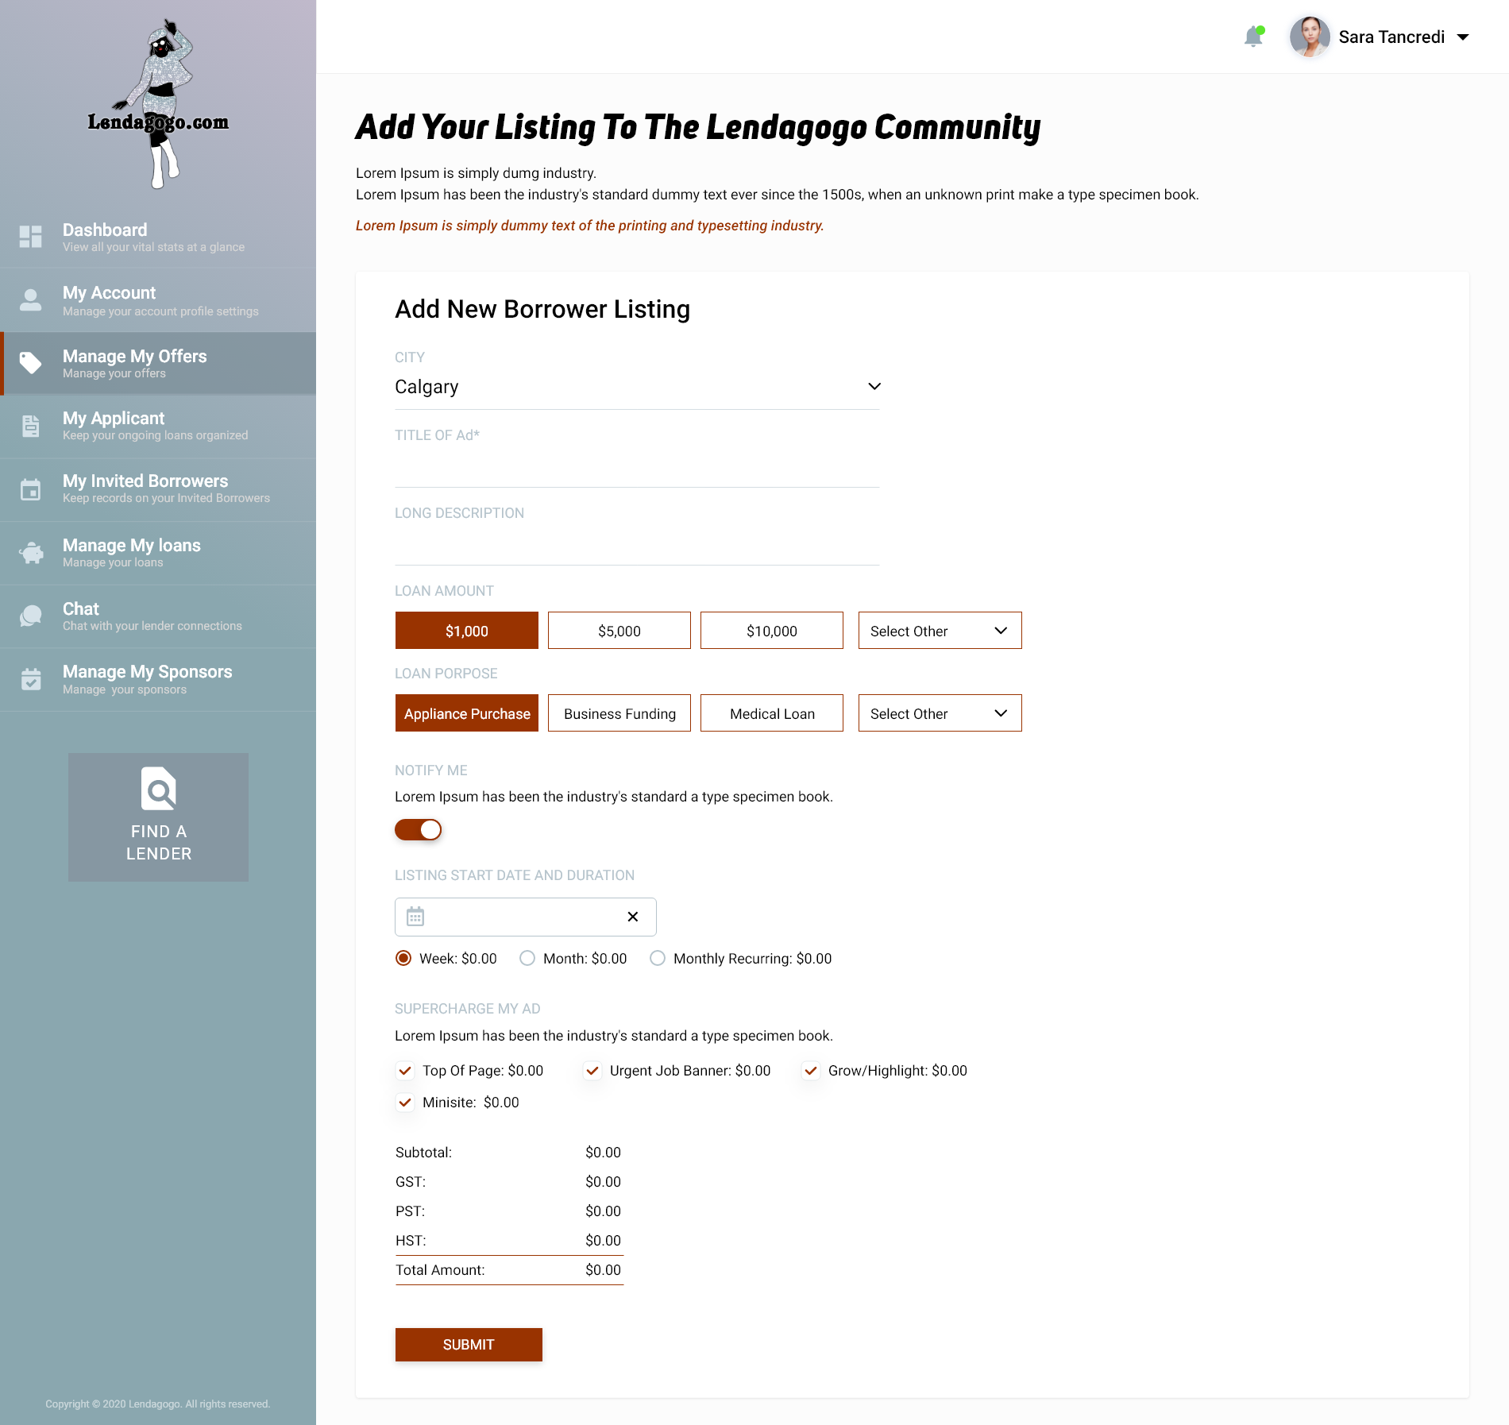Select the Month: $0.00 radio option
Viewport: 1509px width, 1425px height.
527,959
